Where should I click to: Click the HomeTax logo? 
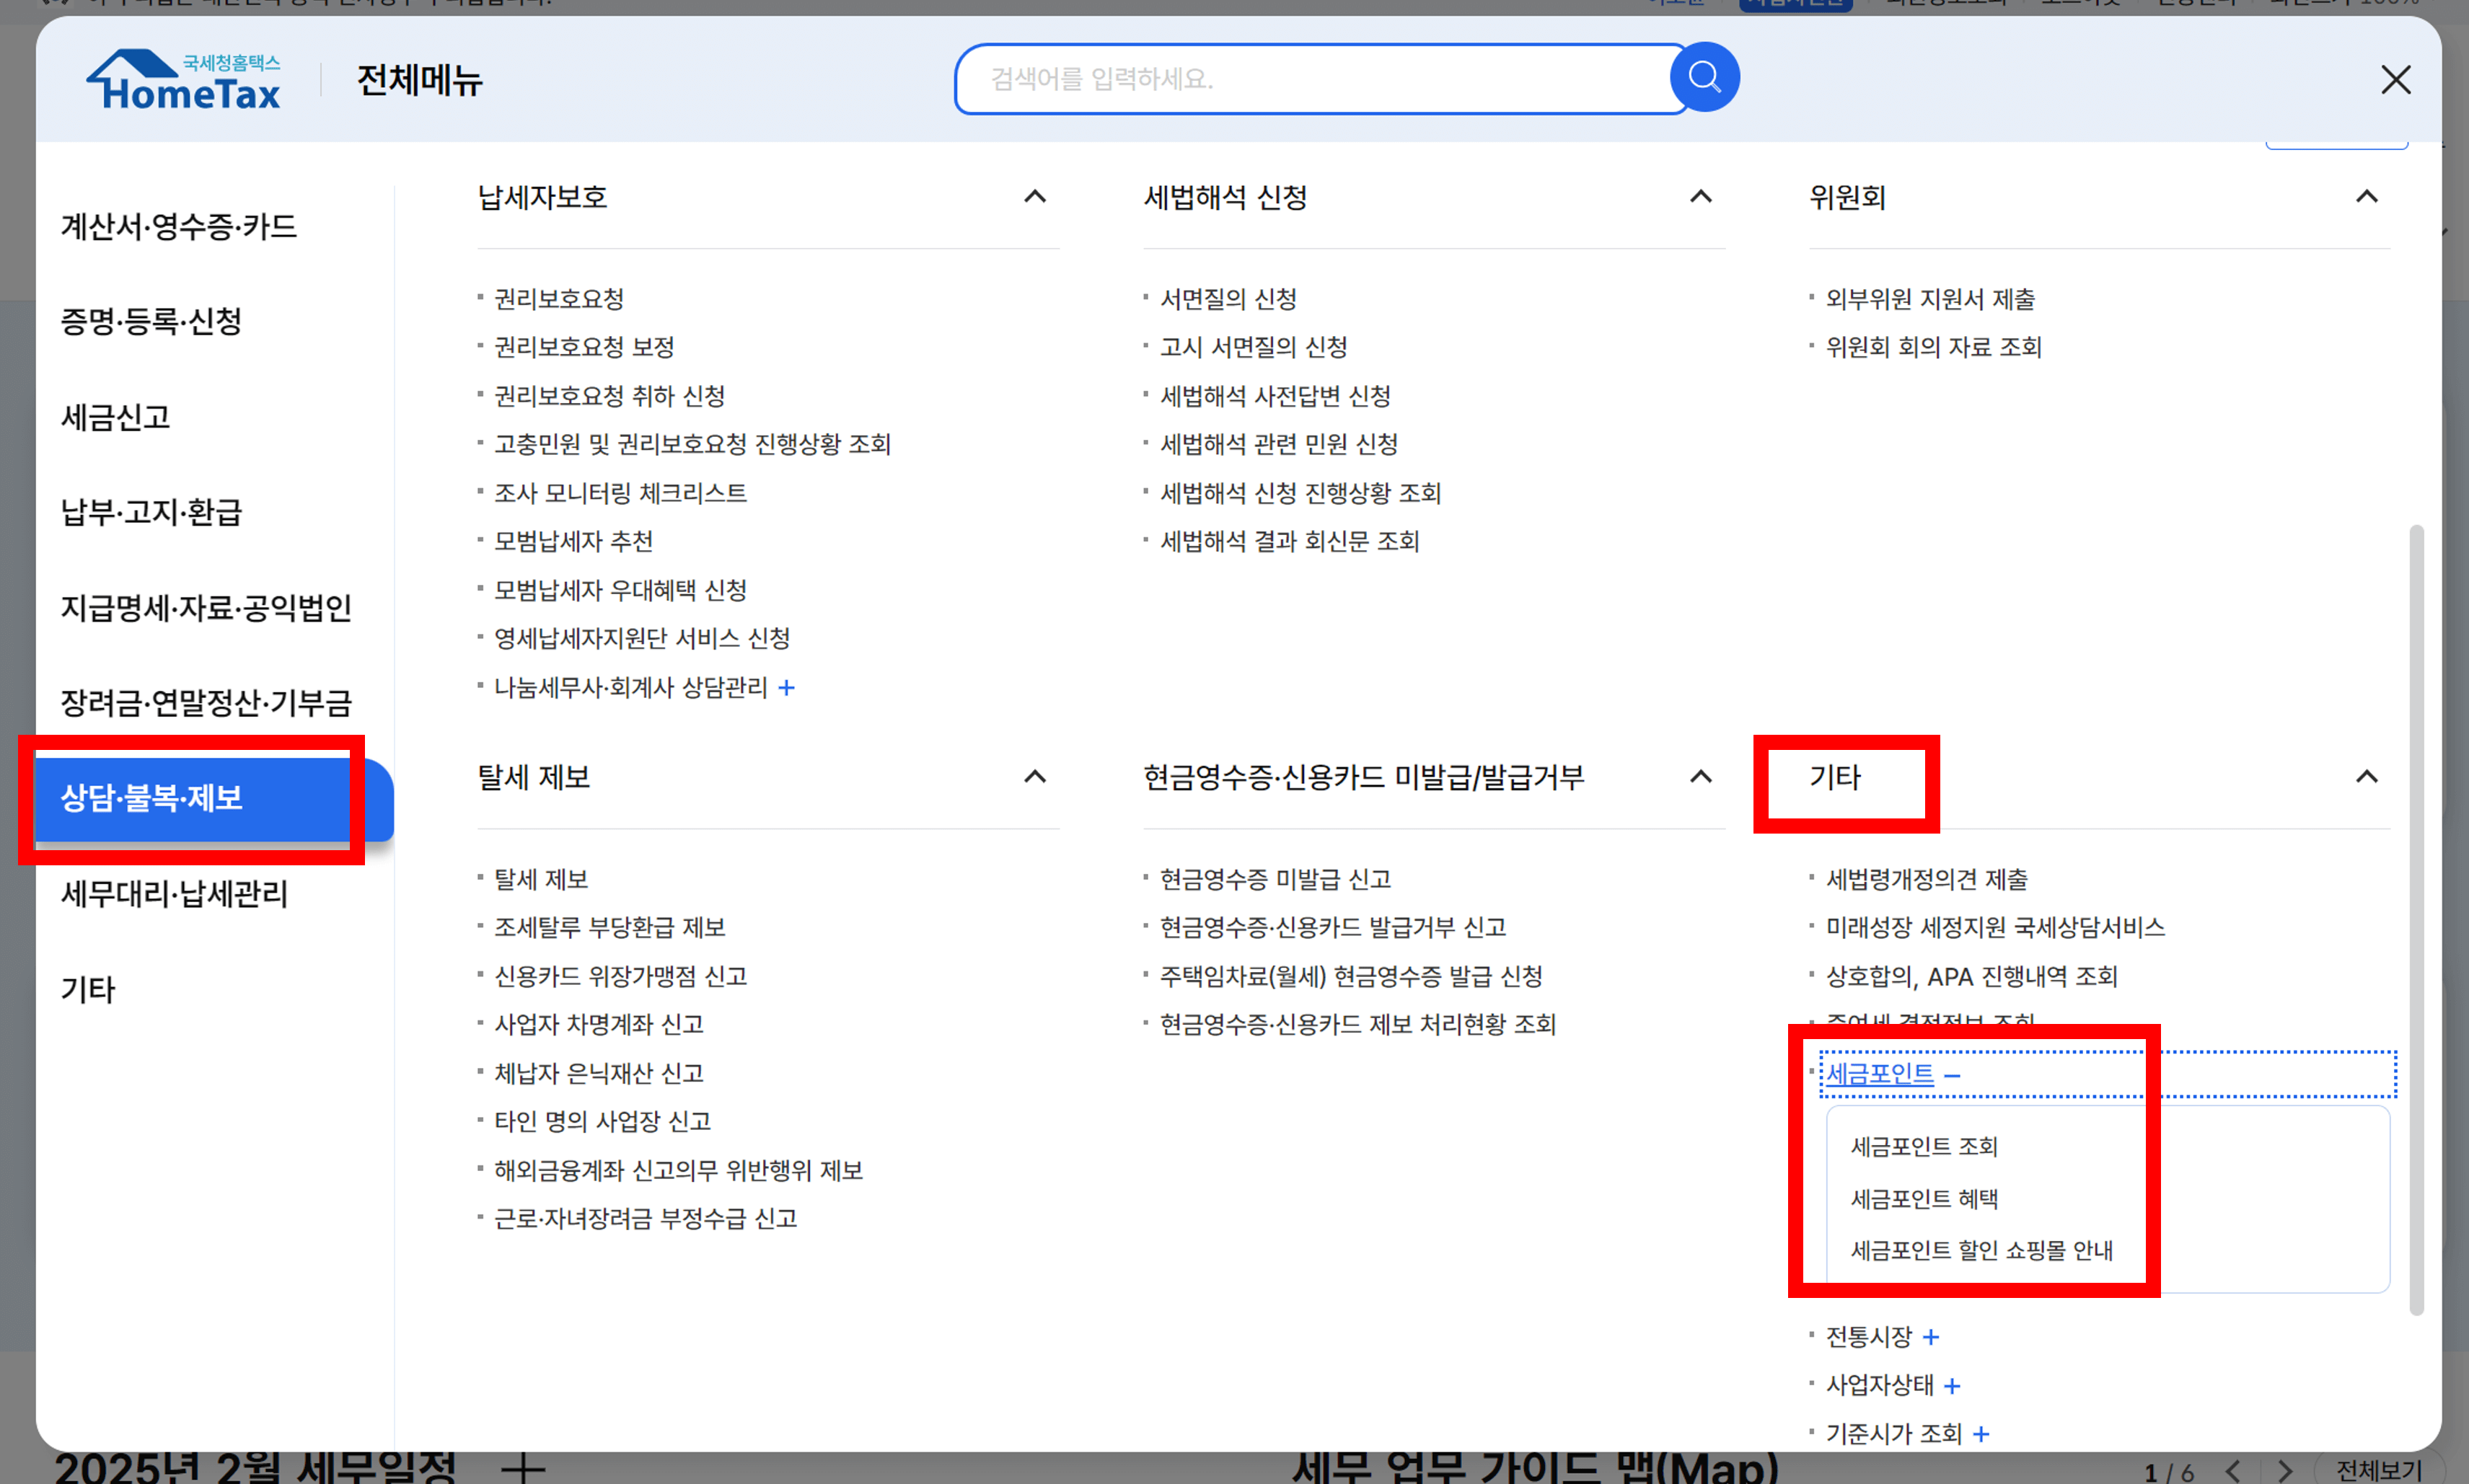click(x=183, y=78)
